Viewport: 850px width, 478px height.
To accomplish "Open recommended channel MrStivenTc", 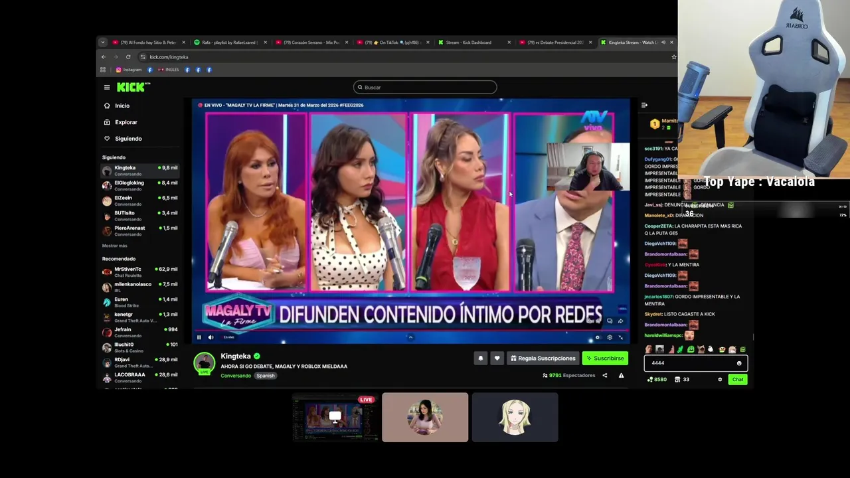I will (x=140, y=272).
